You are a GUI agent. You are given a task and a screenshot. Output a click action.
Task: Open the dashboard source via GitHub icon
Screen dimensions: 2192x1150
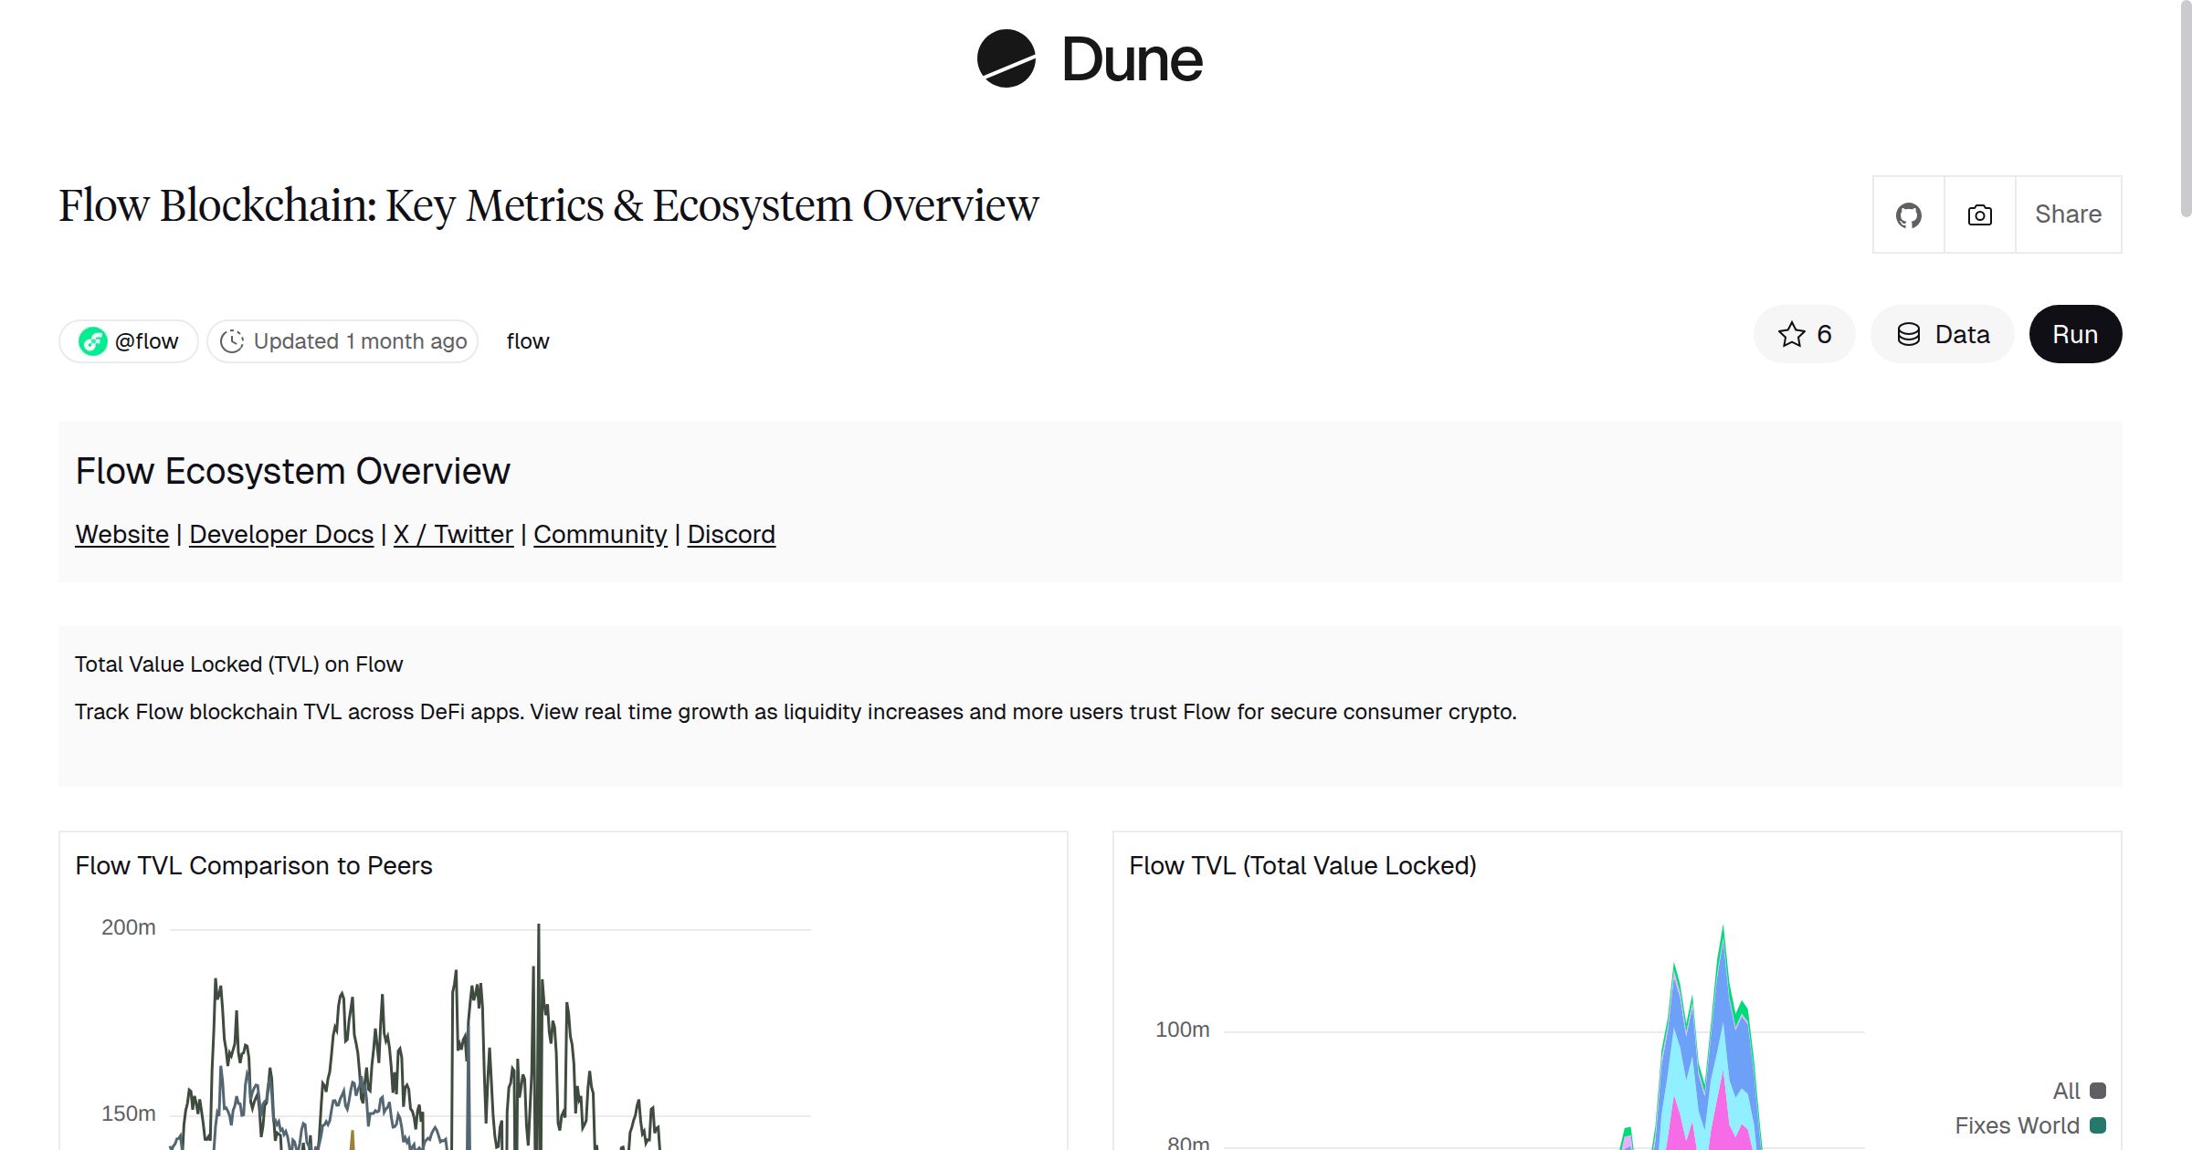(1908, 214)
